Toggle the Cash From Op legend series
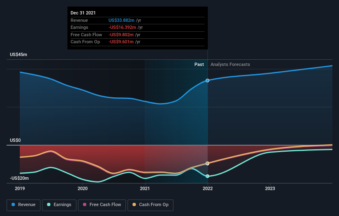This screenshot has width=339, height=216. [150, 205]
